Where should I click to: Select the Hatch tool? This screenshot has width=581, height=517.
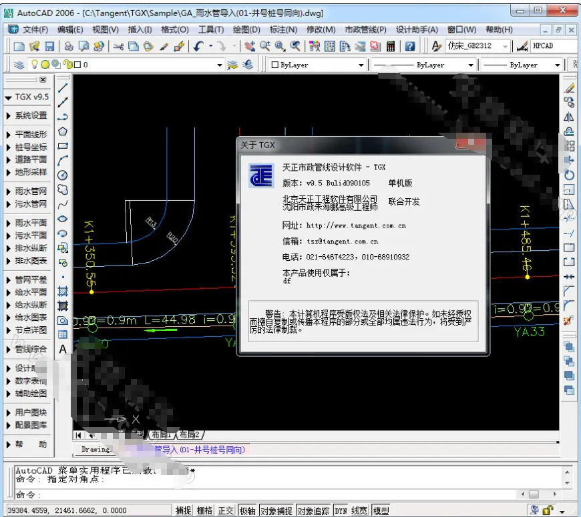pos(63,292)
